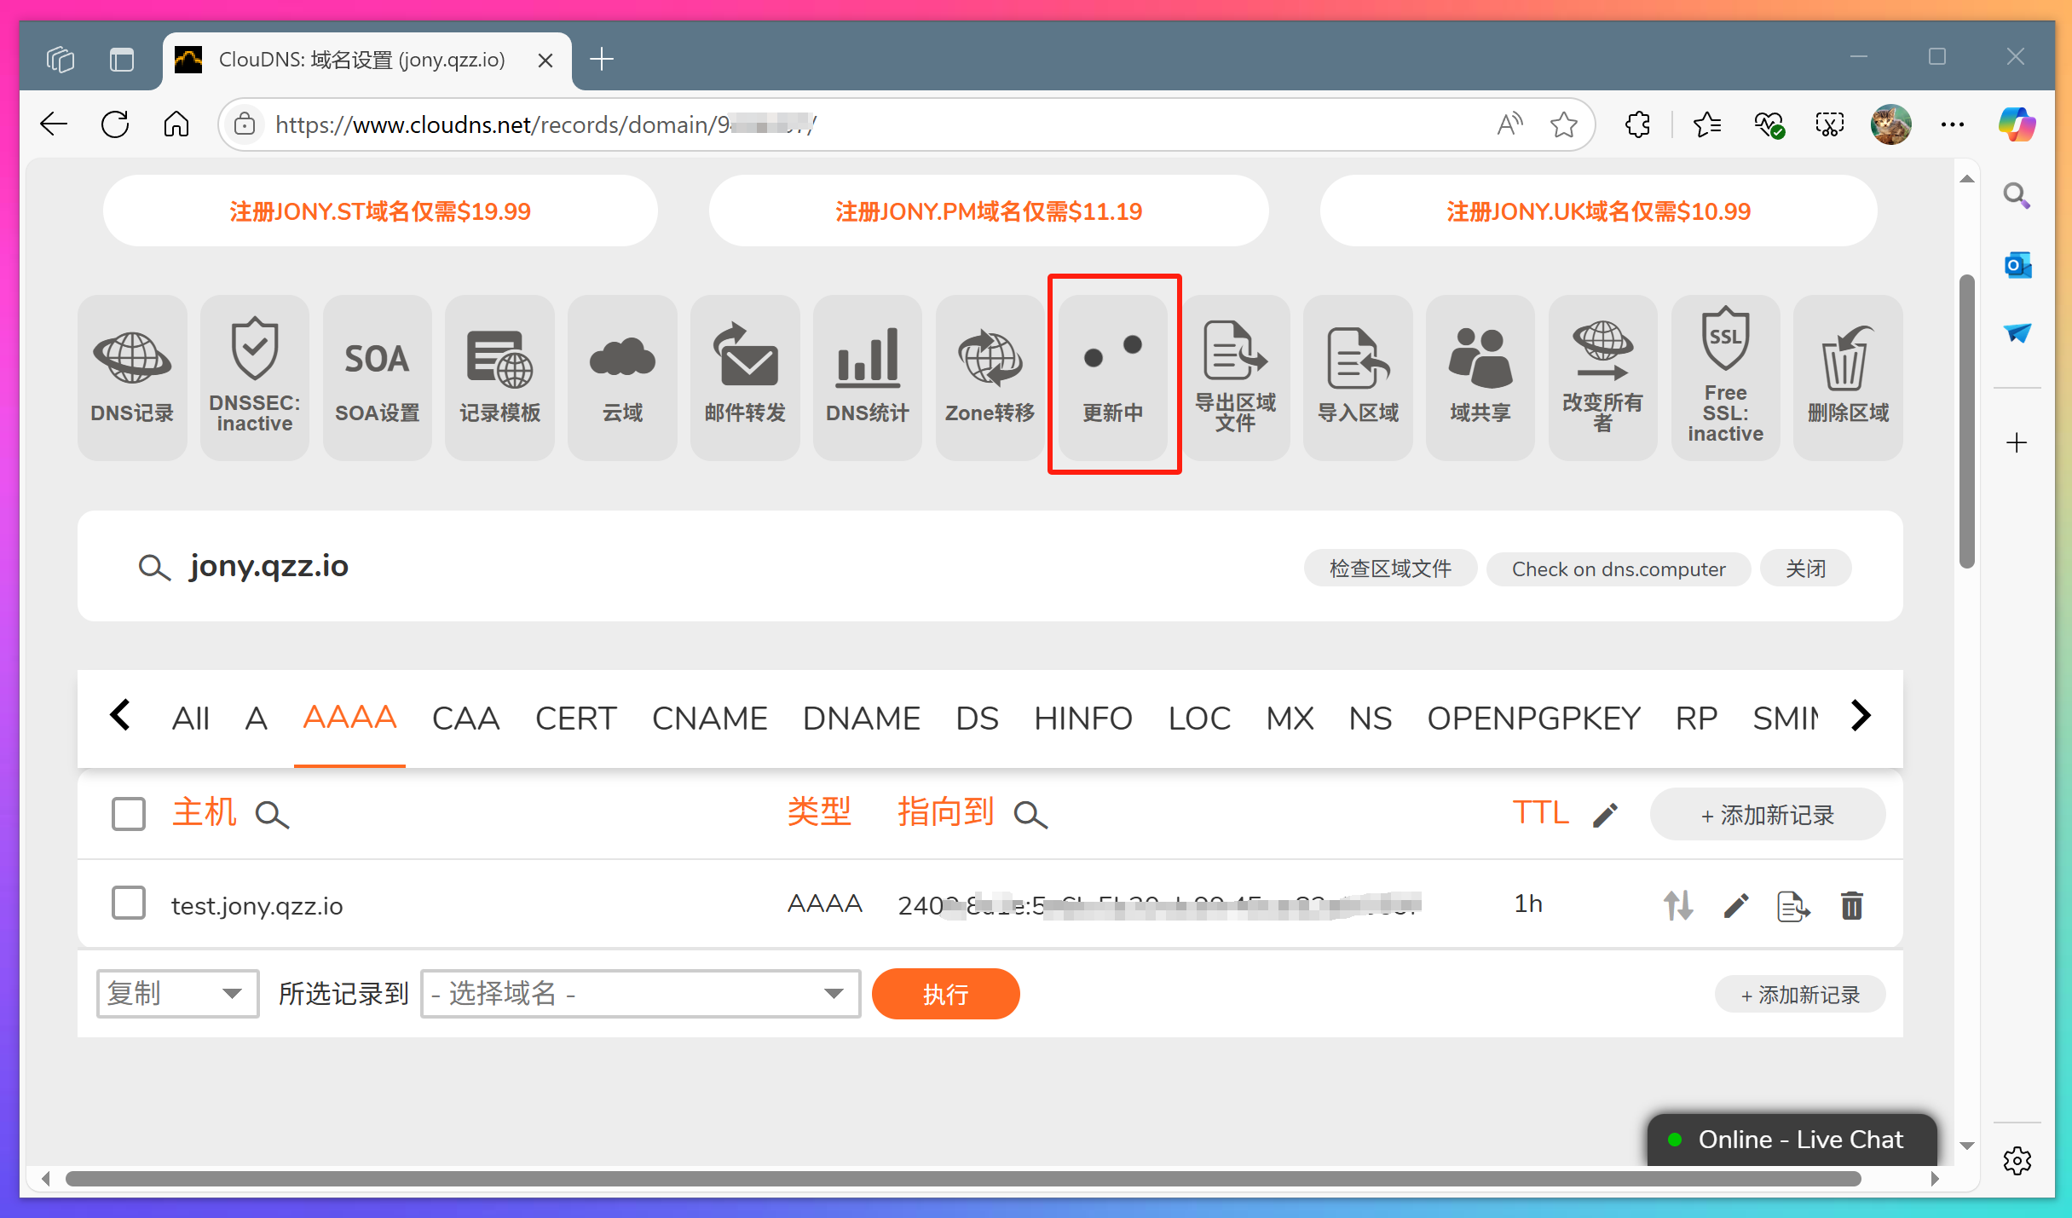Screen dimensions: 2072x1218
Task: Open 导入区域 import zone
Action: [x=1358, y=376]
